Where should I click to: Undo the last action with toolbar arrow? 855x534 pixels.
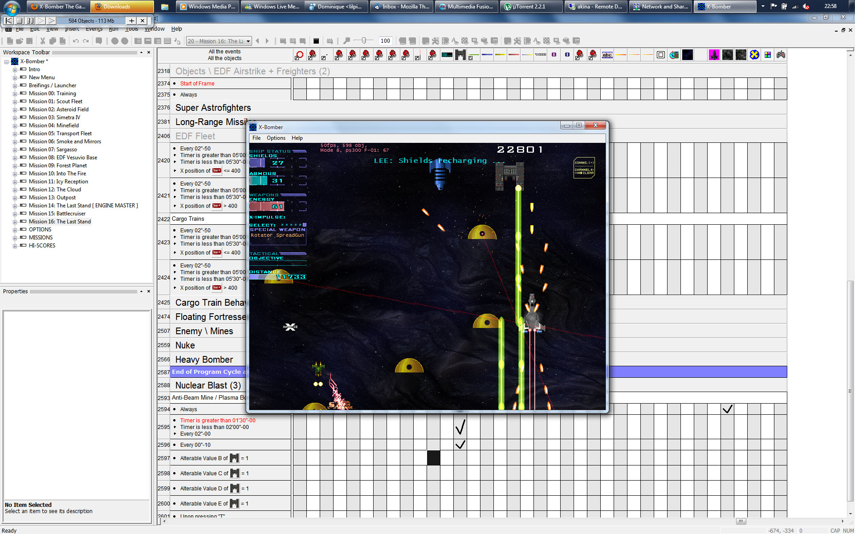(x=76, y=41)
